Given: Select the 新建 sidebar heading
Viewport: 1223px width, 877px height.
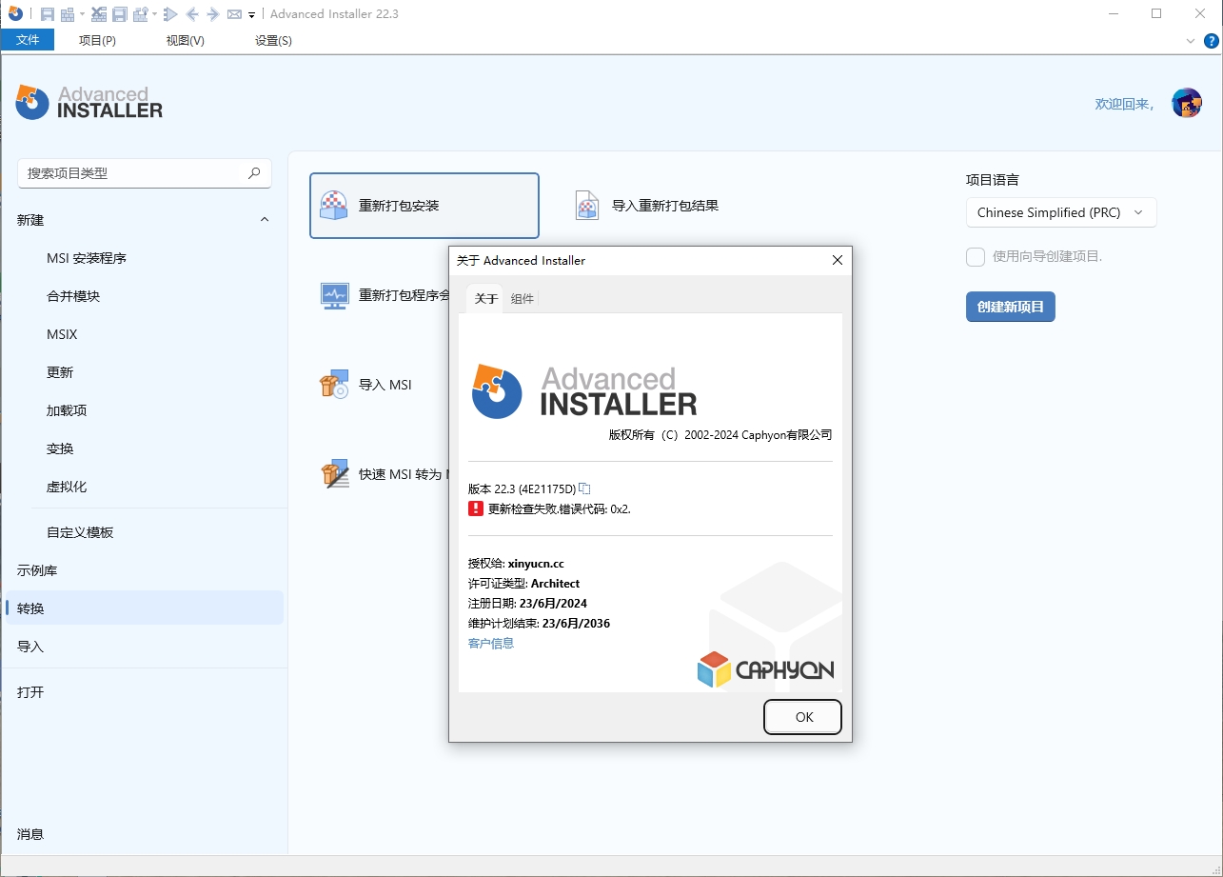Looking at the screenshot, I should [30, 220].
